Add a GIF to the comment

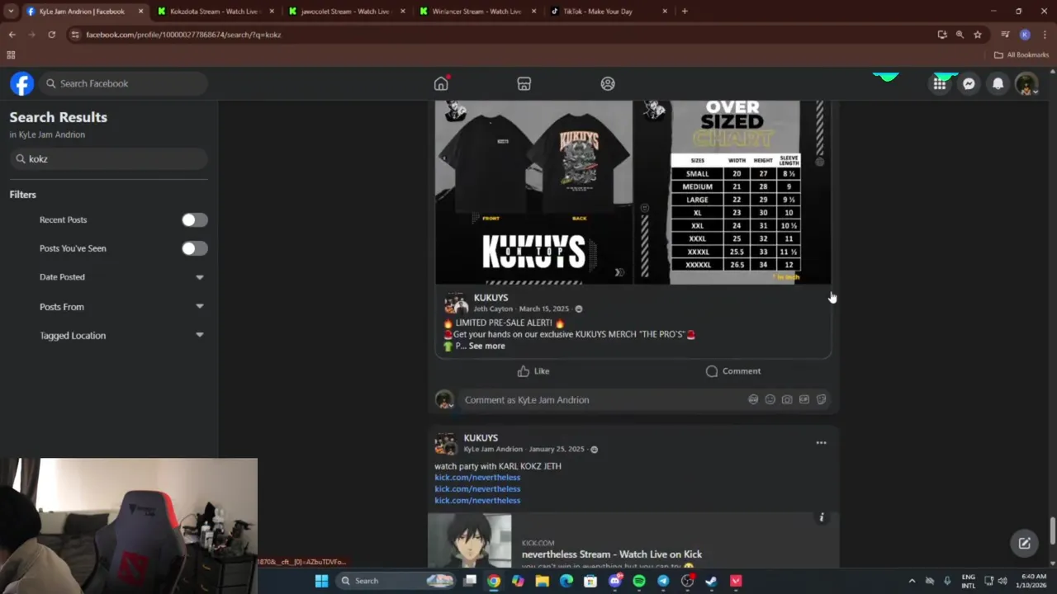[x=804, y=399]
